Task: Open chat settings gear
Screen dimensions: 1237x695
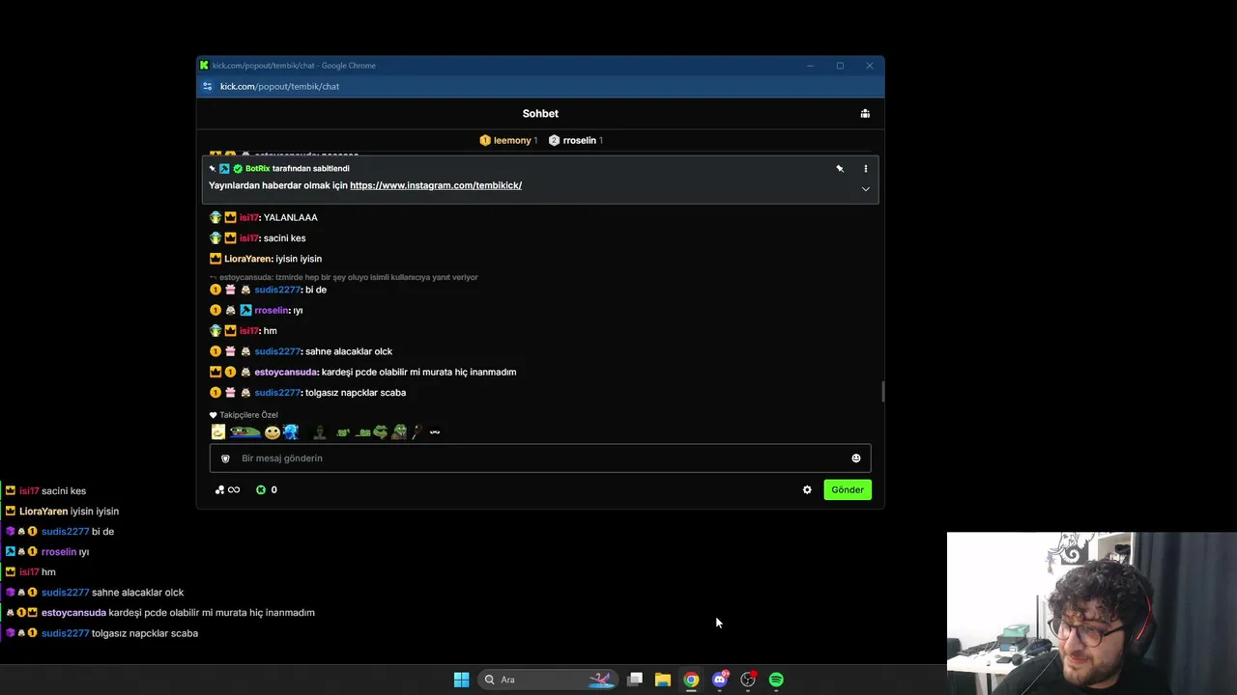Action: [x=807, y=489]
